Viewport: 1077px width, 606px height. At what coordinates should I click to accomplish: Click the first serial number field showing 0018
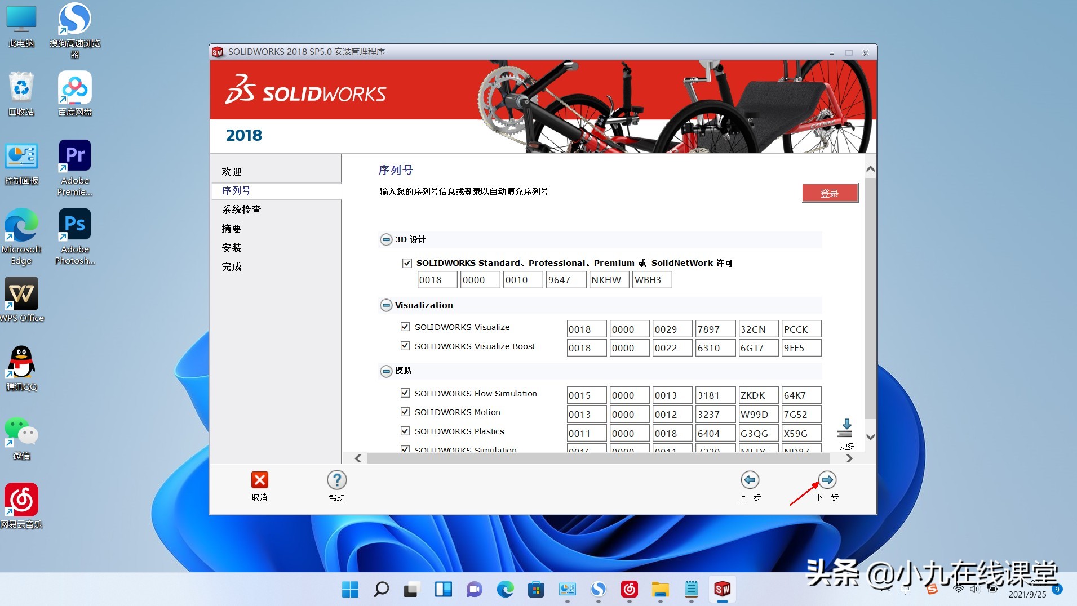click(437, 279)
